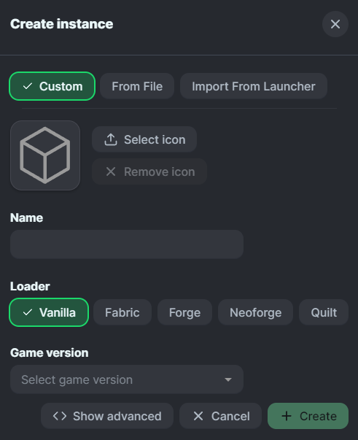Click the checkmark icon on Vanilla
The height and width of the screenshot is (440, 358).
tap(28, 312)
